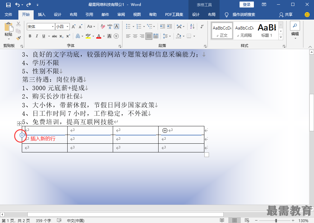Viewport: 314px width, 223px height.
Task: Decrease font size with smaller A icon
Action: point(80,26)
